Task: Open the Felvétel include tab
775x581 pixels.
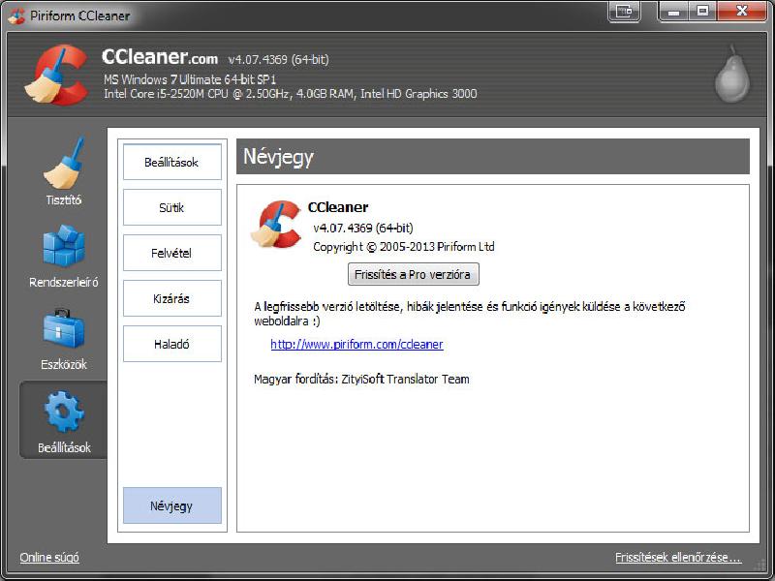Action: (172, 253)
